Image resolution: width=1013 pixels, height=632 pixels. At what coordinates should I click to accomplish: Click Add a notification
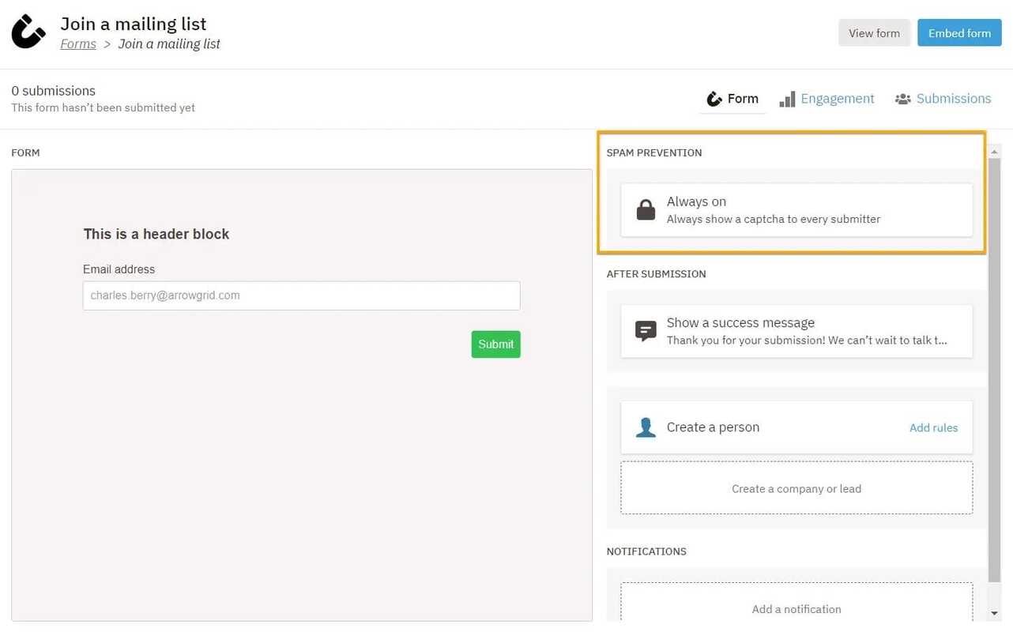796,608
